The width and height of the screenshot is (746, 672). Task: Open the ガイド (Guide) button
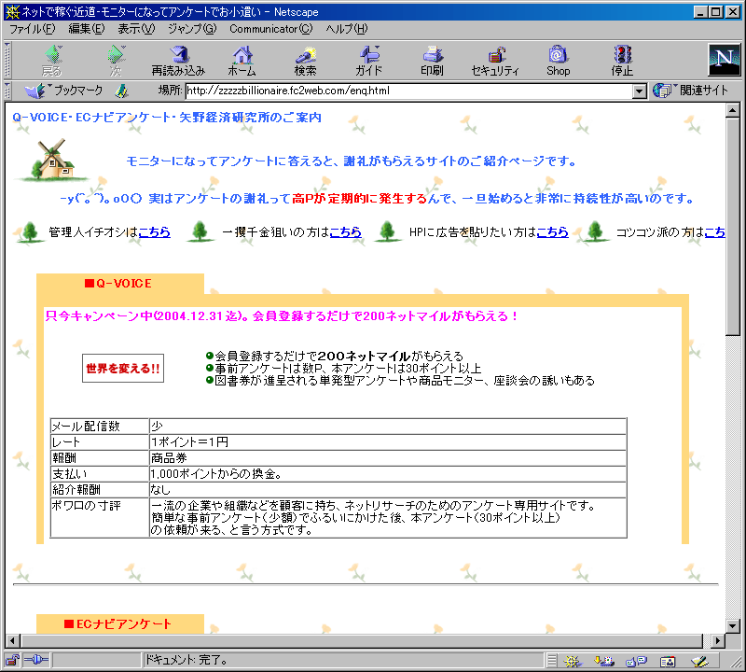point(368,61)
